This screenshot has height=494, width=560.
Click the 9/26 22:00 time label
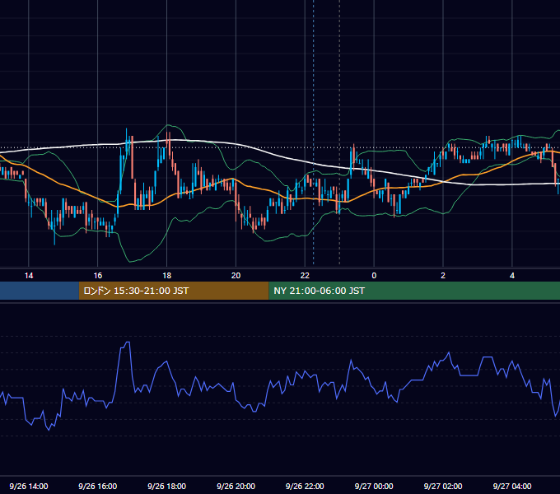click(305, 486)
